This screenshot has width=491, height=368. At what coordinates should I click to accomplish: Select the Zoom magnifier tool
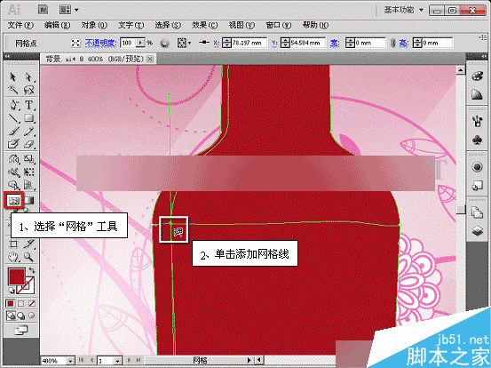pyautogui.click(x=28, y=257)
